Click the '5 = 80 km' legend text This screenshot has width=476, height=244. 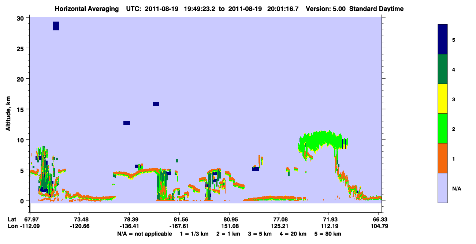click(x=328, y=234)
